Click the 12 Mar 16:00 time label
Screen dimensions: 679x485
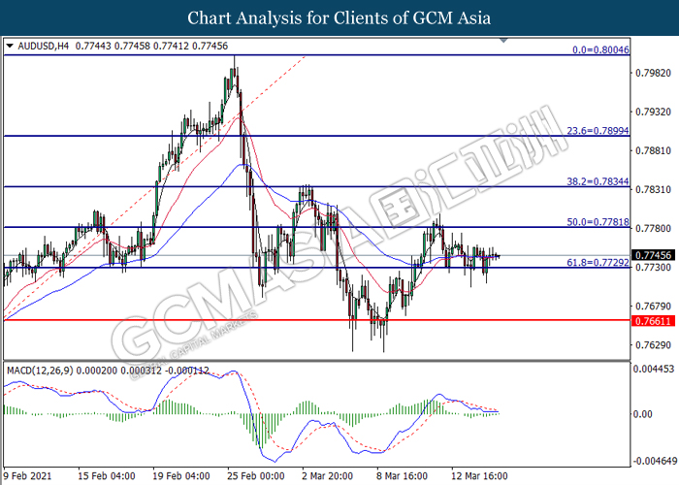[480, 476]
